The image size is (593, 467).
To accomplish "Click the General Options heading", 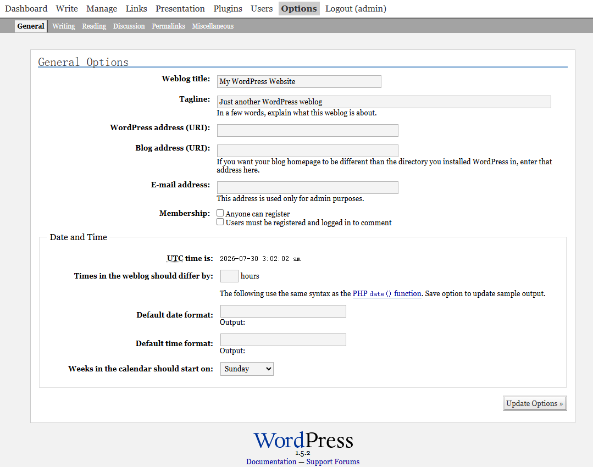I will 83,62.
